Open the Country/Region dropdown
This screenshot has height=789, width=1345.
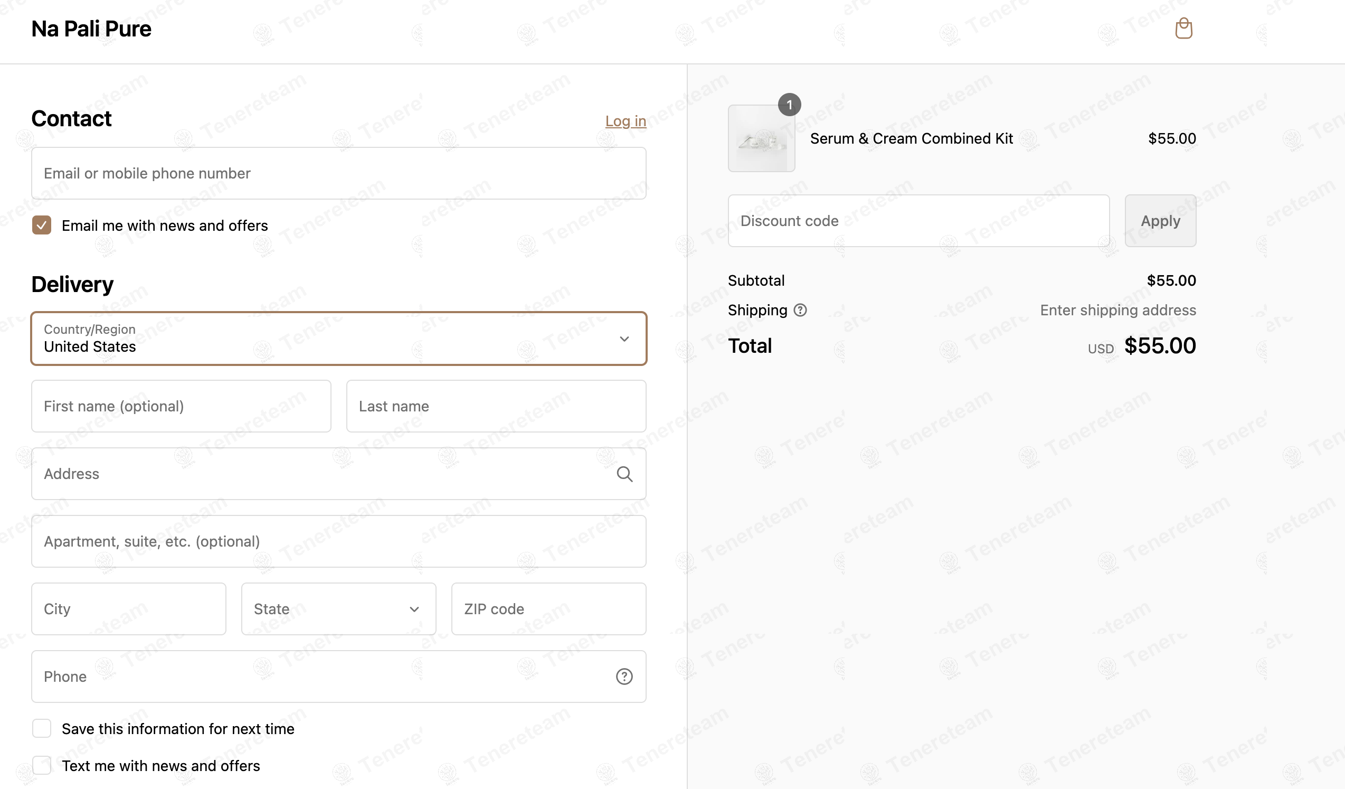pyautogui.click(x=338, y=339)
